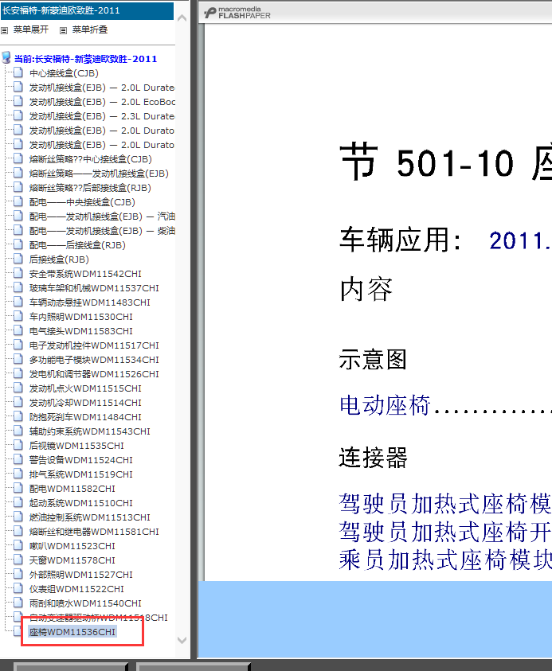Viewport: 552px width, 671px height.
Task: Open 发动机点火WDM11515CHI
Action: click(x=85, y=388)
